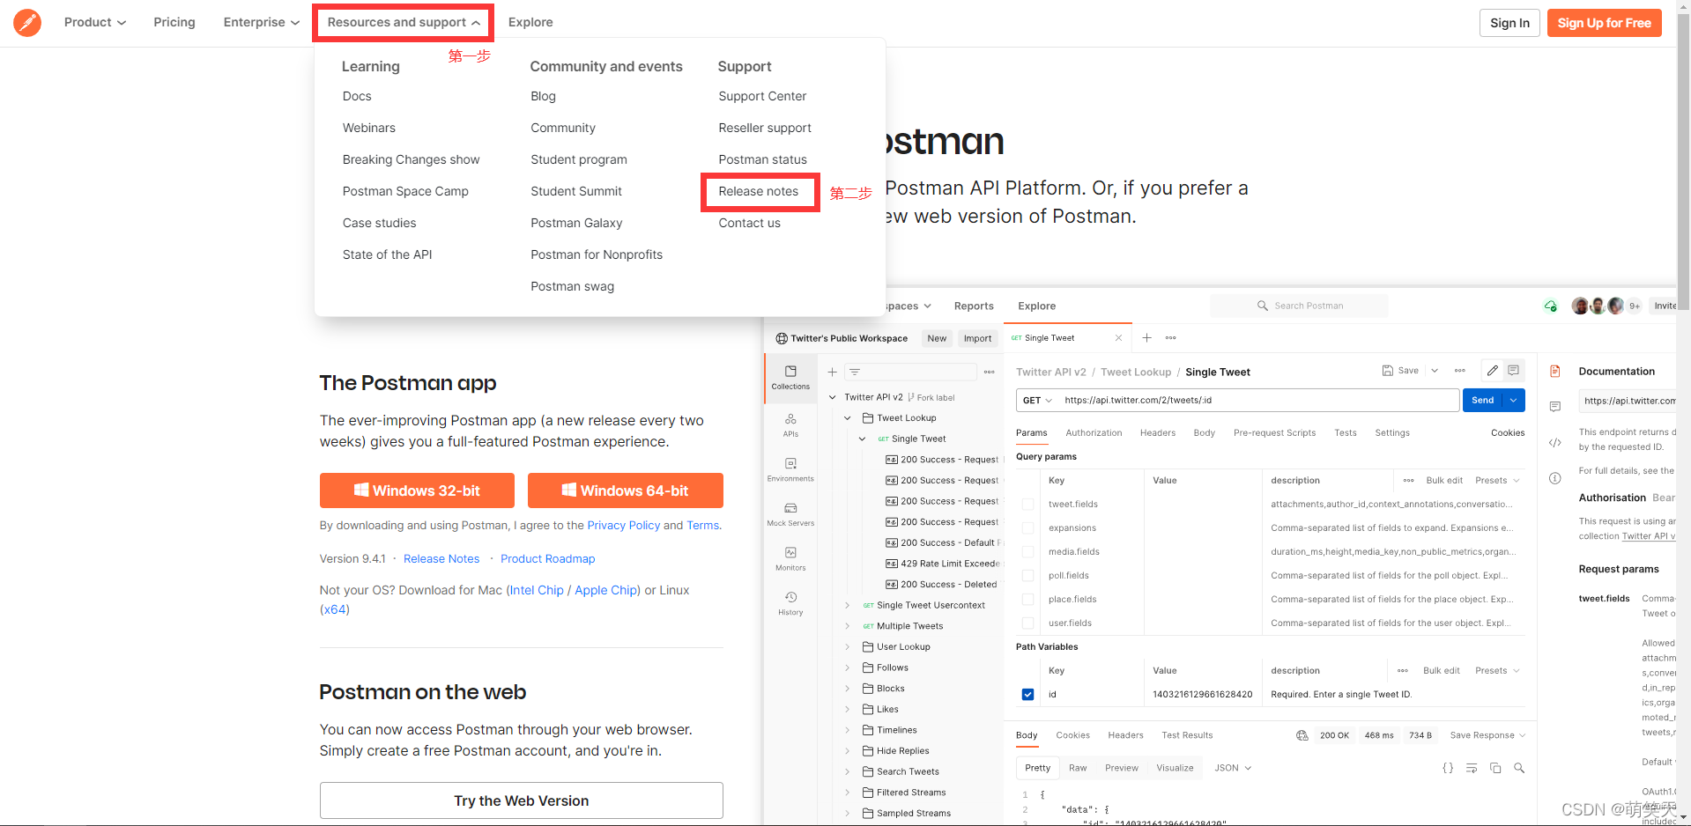
Task: Click the sync status cloud icon
Action: click(x=1550, y=306)
